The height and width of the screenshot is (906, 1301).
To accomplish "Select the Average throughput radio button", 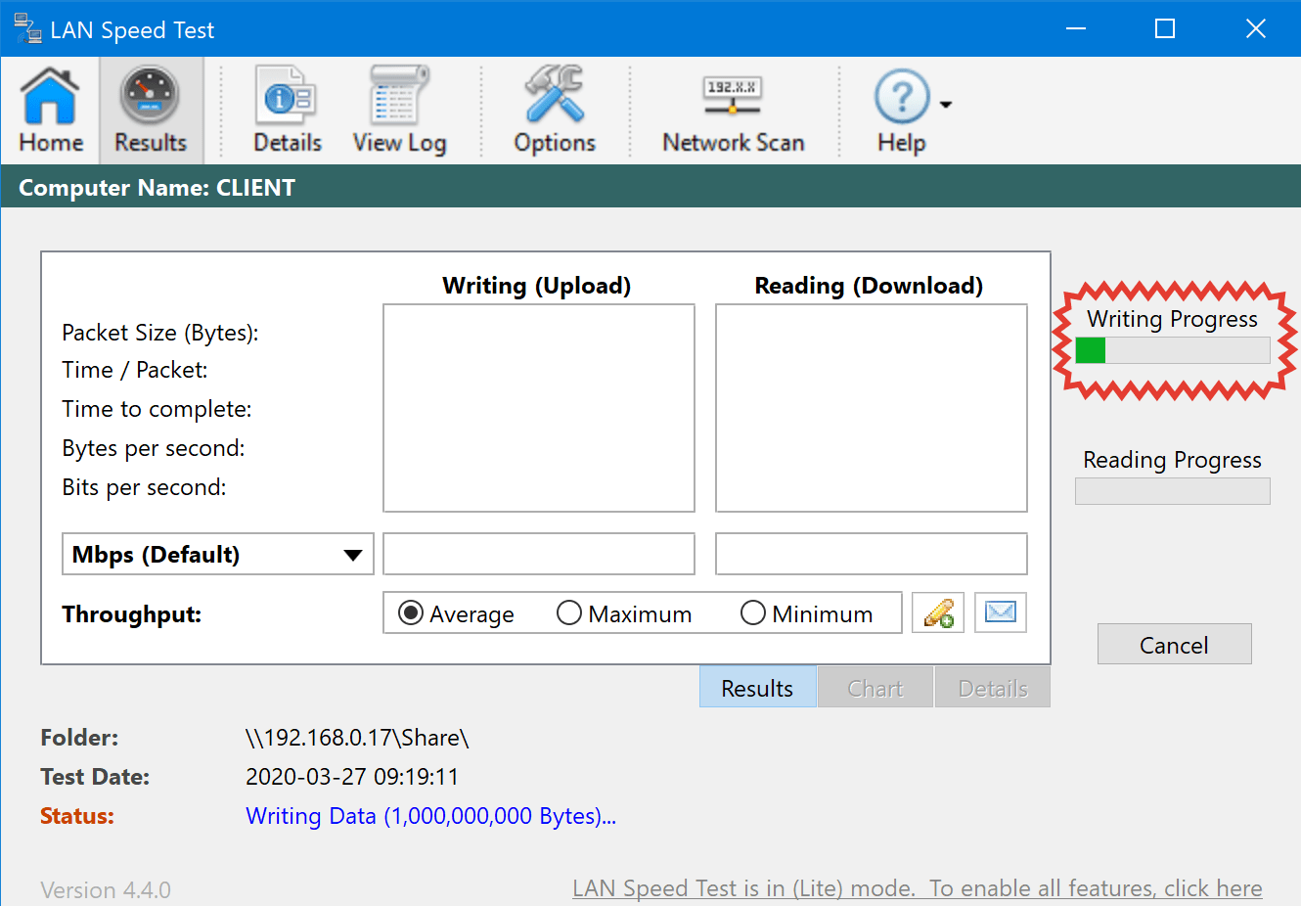I will pyautogui.click(x=411, y=613).
